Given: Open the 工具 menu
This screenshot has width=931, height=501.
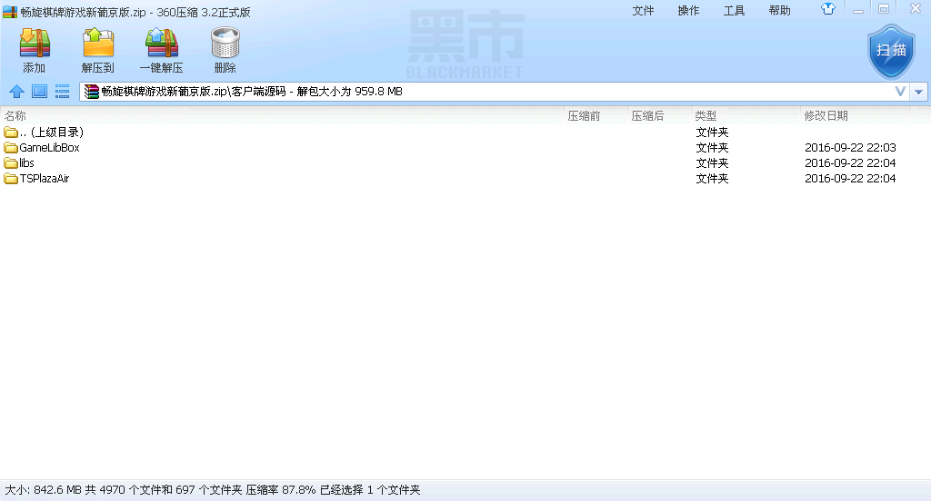Looking at the screenshot, I should [734, 11].
